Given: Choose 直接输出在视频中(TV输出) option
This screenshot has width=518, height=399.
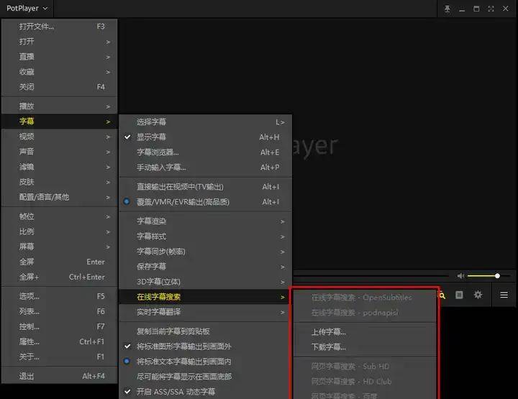Looking at the screenshot, I should click(x=205, y=187).
